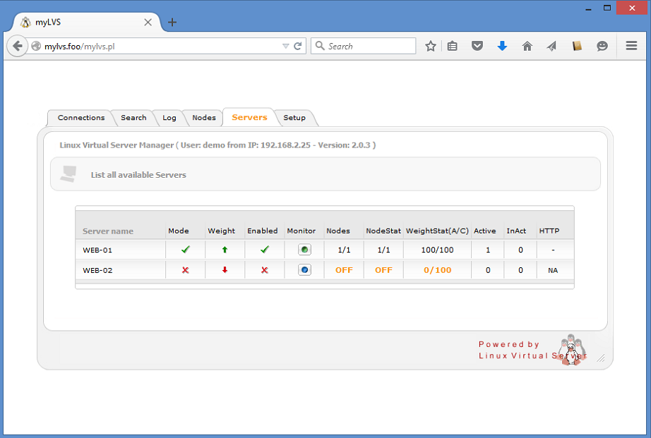The image size is (651, 438).
Task: Save page with the Pocket icon
Action: tap(477, 46)
